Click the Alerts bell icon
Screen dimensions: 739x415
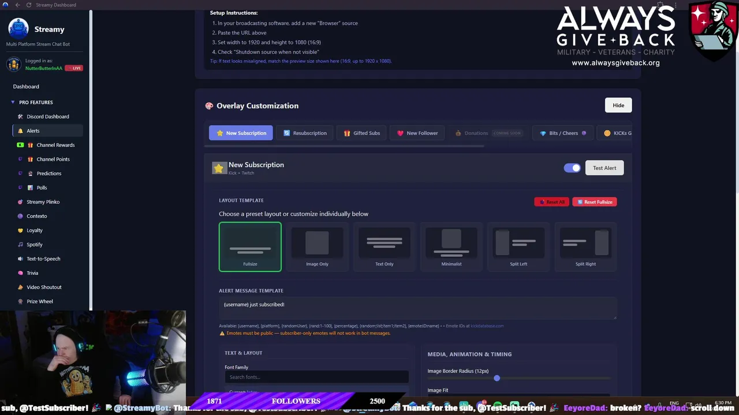[20, 131]
